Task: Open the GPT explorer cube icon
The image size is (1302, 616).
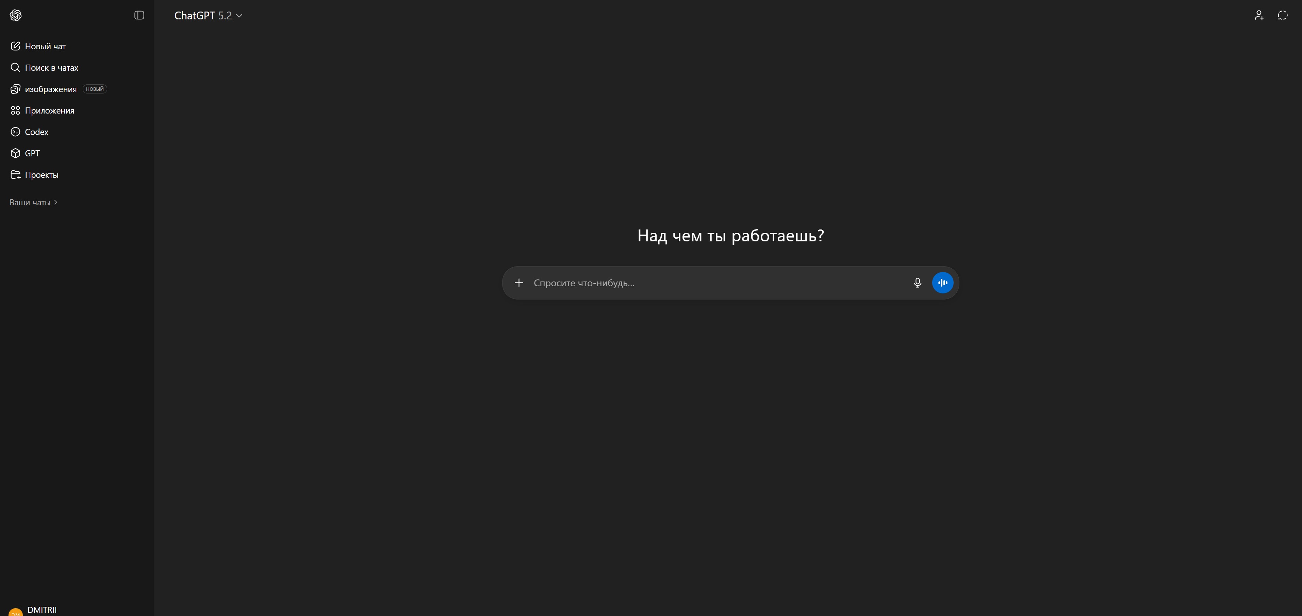Action: pos(16,154)
